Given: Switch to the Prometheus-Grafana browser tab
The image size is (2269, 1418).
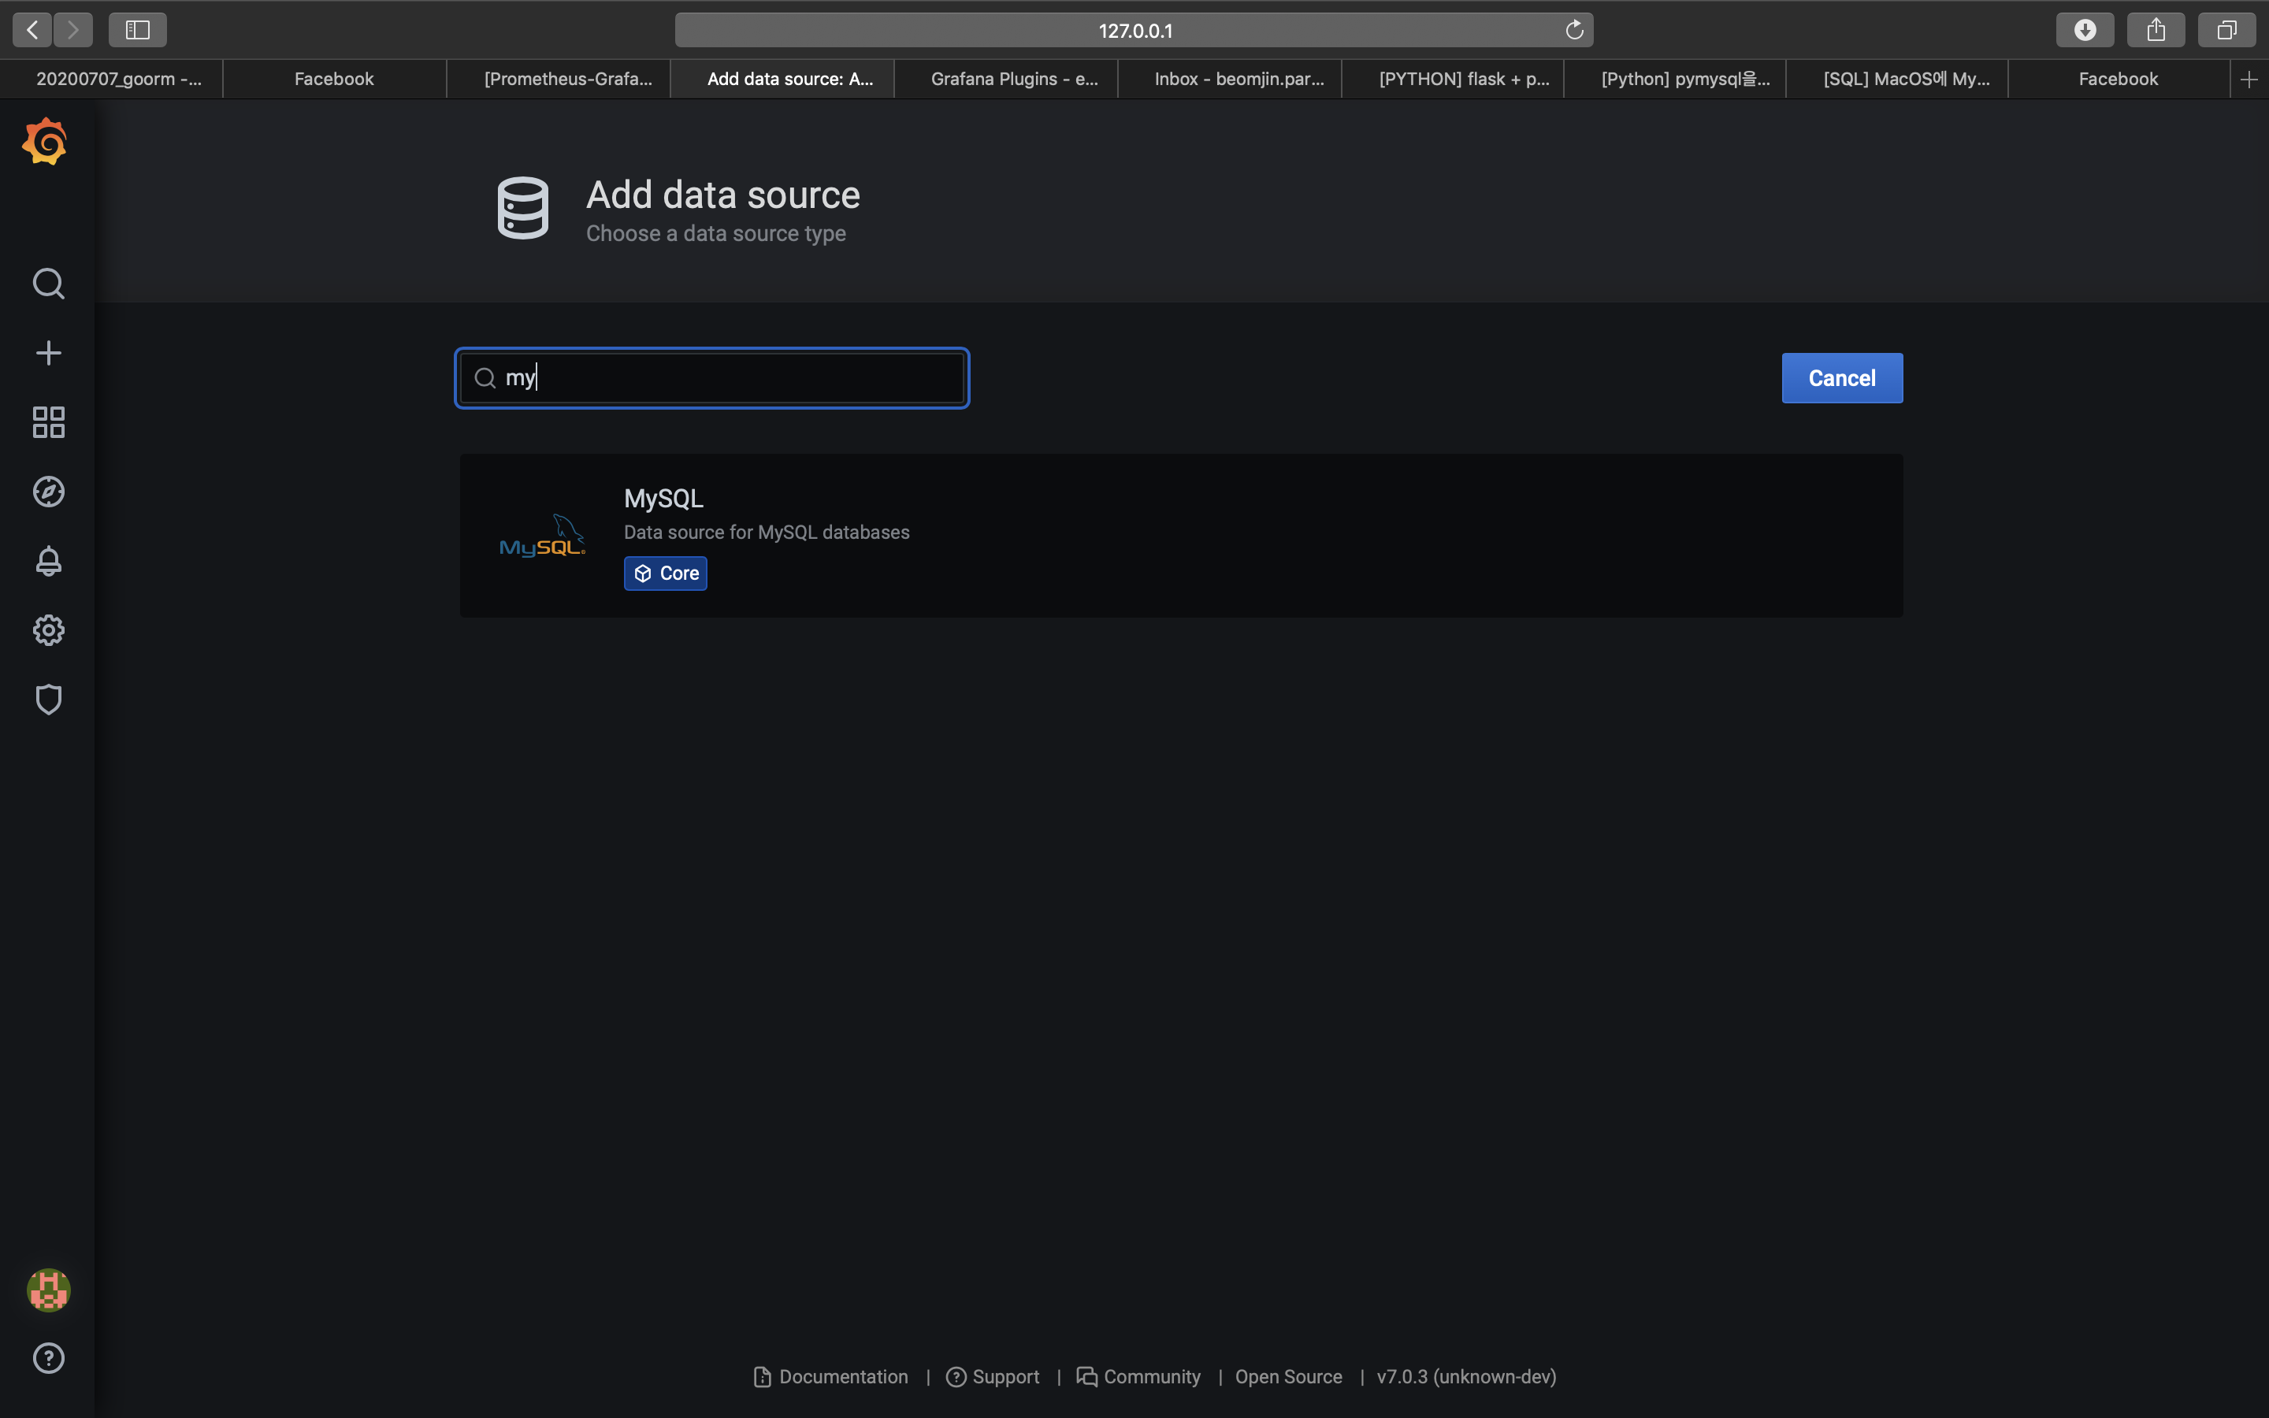Looking at the screenshot, I should point(566,79).
